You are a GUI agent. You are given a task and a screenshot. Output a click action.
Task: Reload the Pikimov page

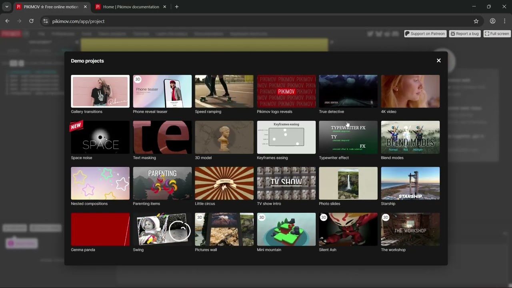tap(31, 21)
